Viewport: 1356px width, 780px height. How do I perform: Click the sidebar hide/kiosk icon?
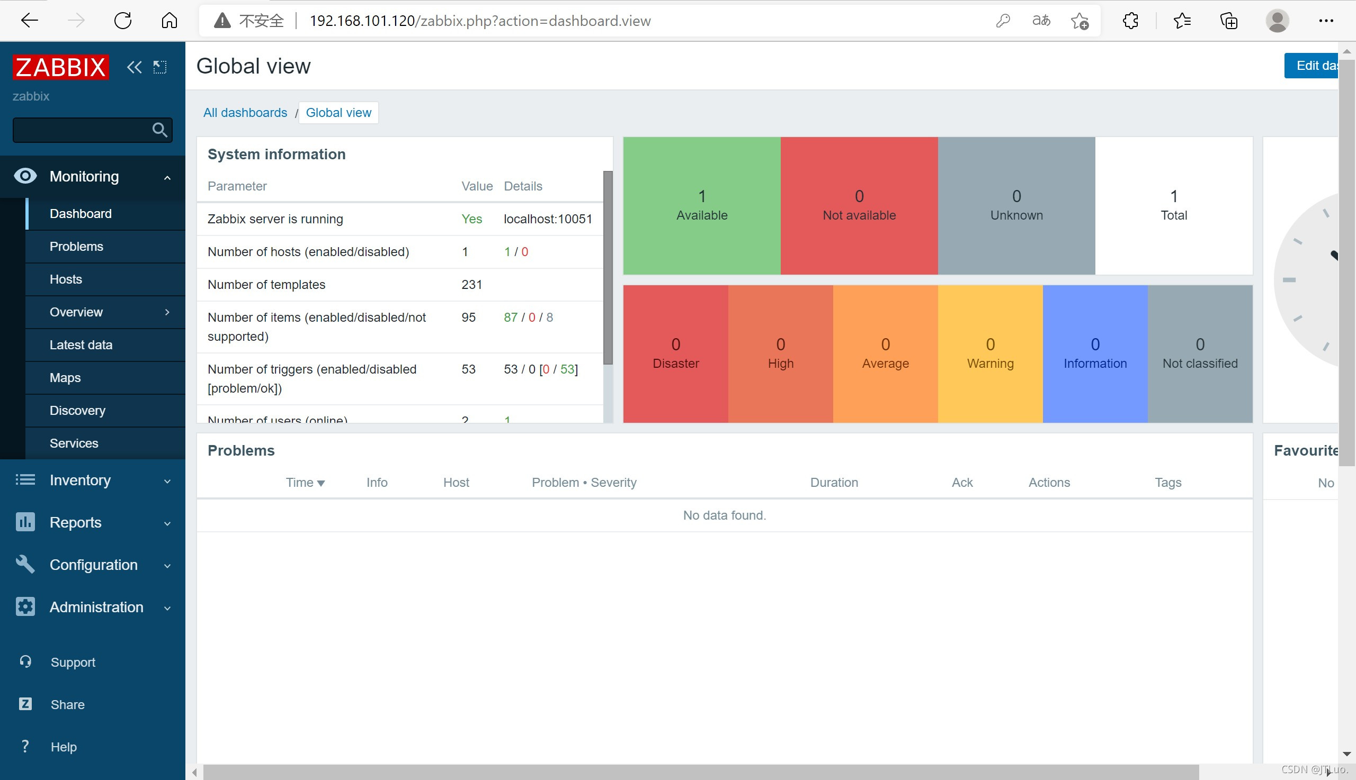(x=160, y=67)
